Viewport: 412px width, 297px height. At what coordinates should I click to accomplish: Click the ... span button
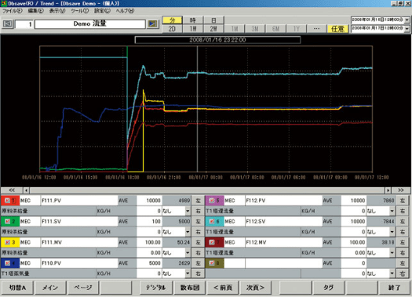316,28
